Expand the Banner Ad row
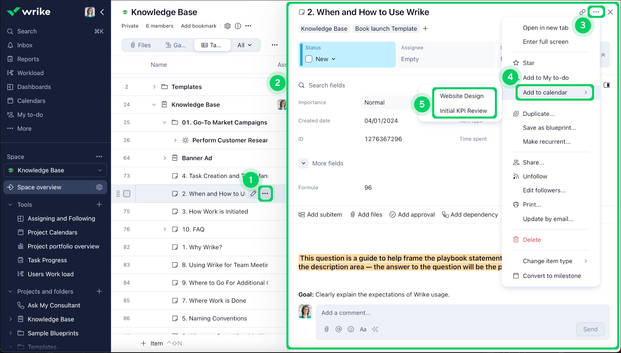Screen dimensions: 621x353 (164, 158)
